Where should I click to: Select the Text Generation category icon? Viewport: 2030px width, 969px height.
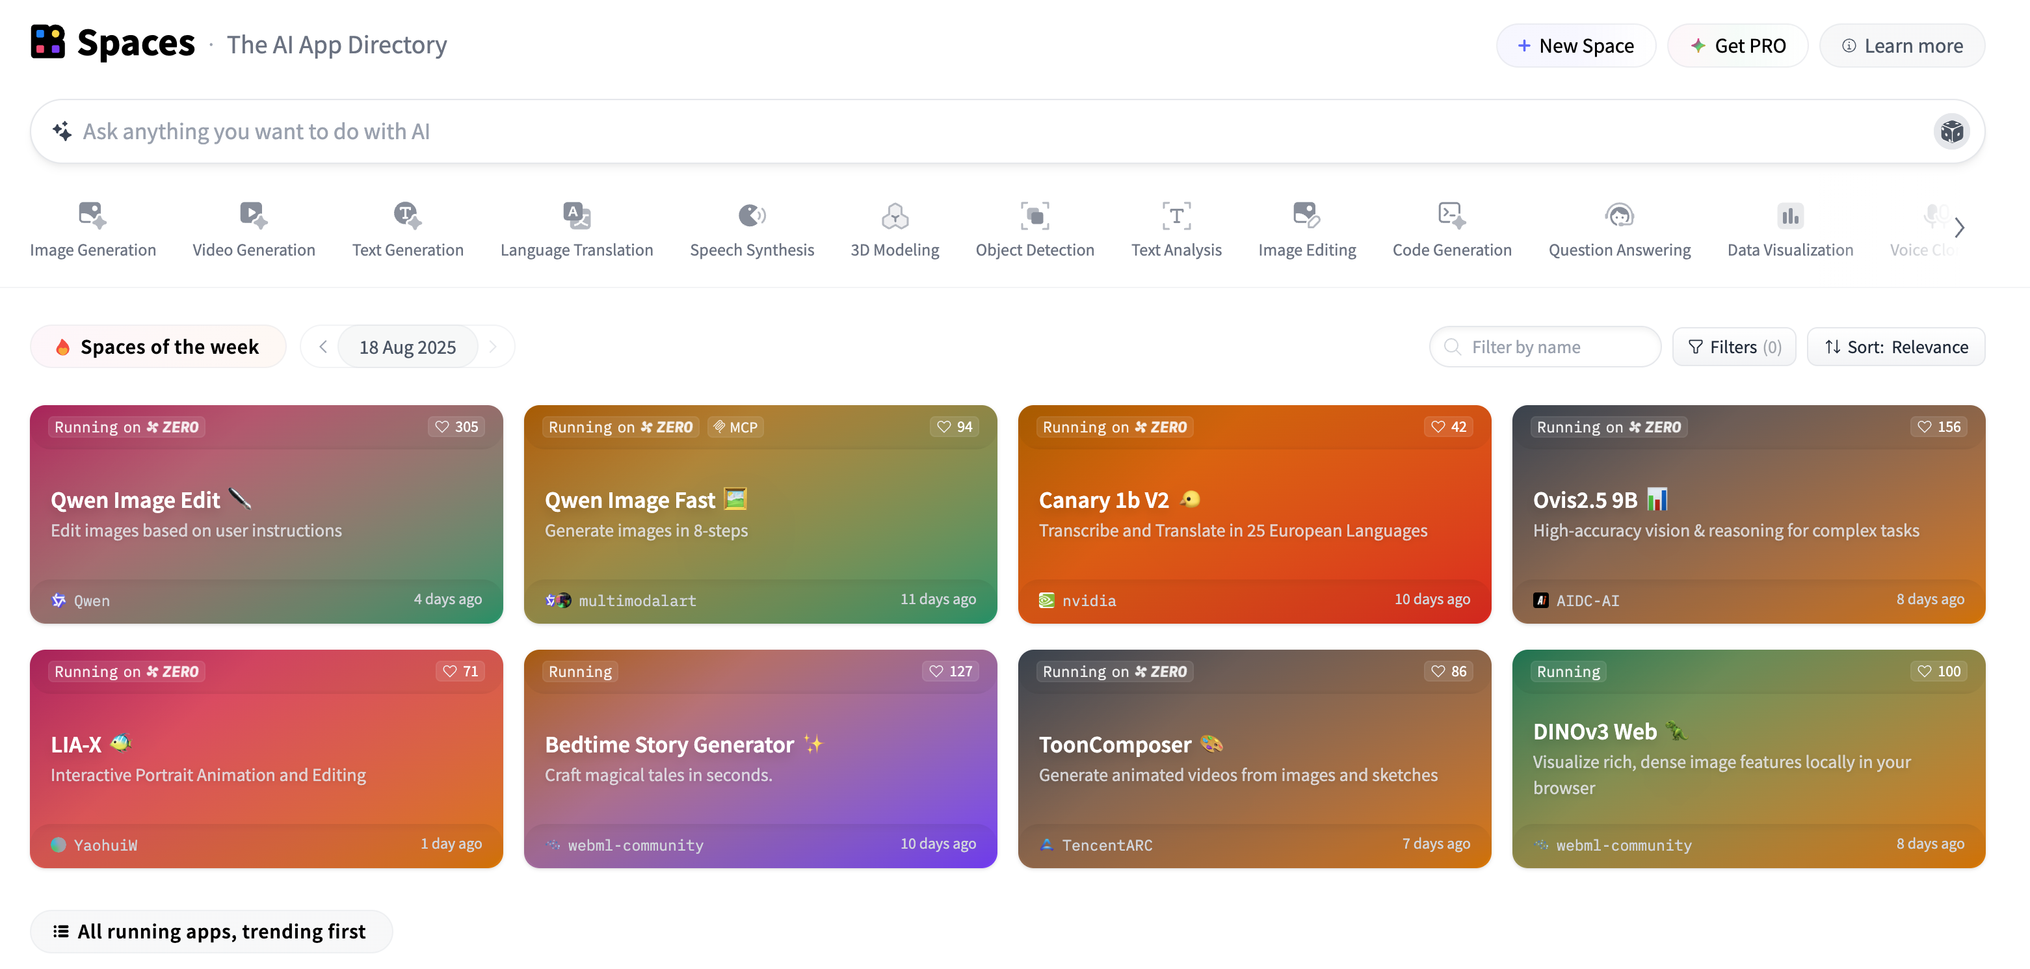[x=408, y=215]
